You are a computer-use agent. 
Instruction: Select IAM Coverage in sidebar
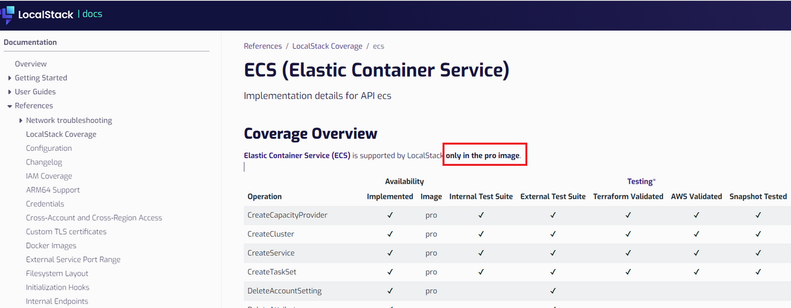click(x=49, y=176)
